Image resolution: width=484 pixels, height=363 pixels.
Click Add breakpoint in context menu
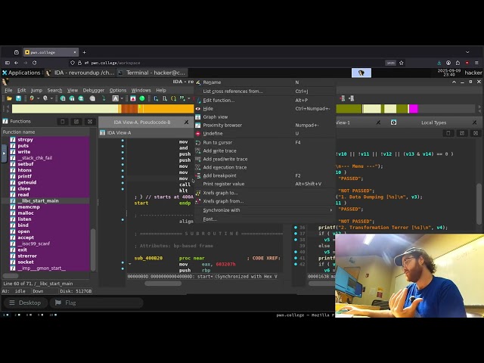pos(219,175)
